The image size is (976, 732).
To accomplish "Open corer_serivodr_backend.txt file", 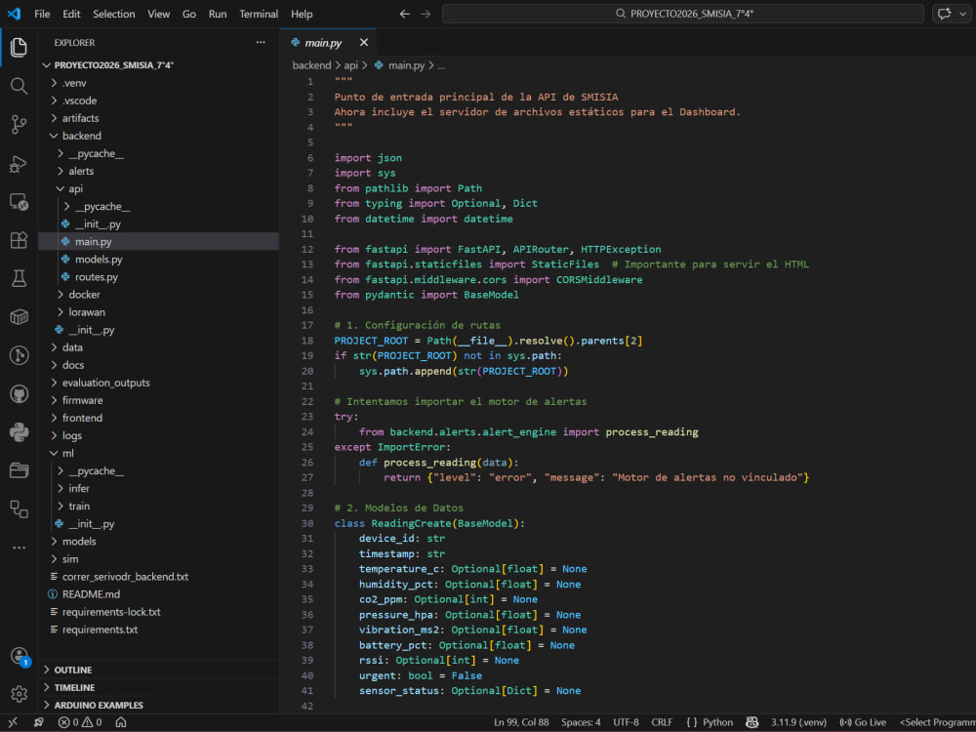I will click(125, 577).
